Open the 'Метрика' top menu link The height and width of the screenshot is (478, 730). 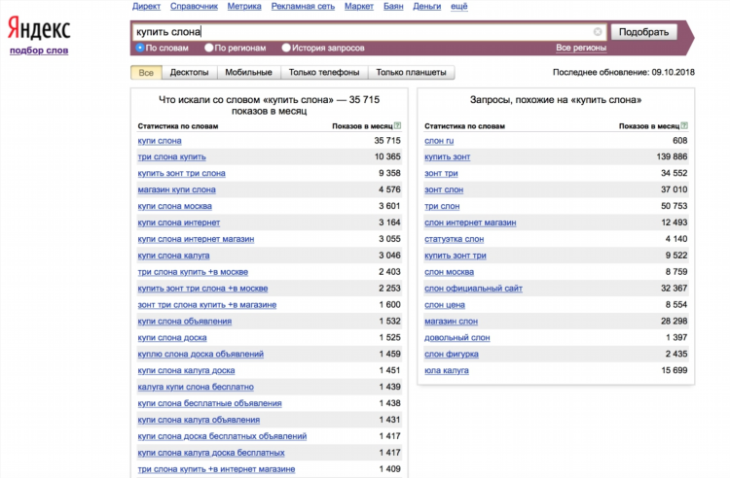(244, 6)
